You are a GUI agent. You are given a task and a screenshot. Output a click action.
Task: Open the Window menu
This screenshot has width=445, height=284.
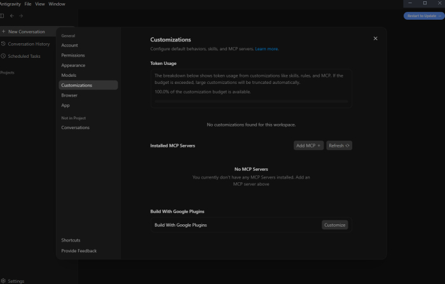pyautogui.click(x=57, y=4)
